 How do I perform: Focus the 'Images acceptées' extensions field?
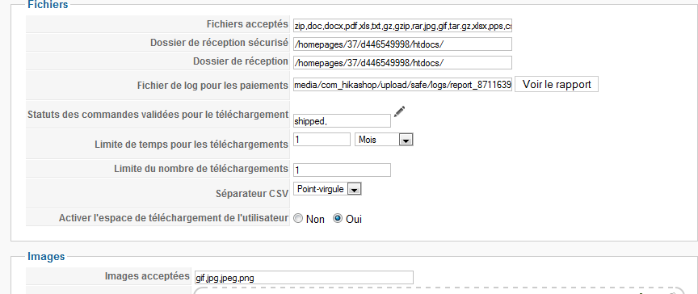click(x=304, y=278)
